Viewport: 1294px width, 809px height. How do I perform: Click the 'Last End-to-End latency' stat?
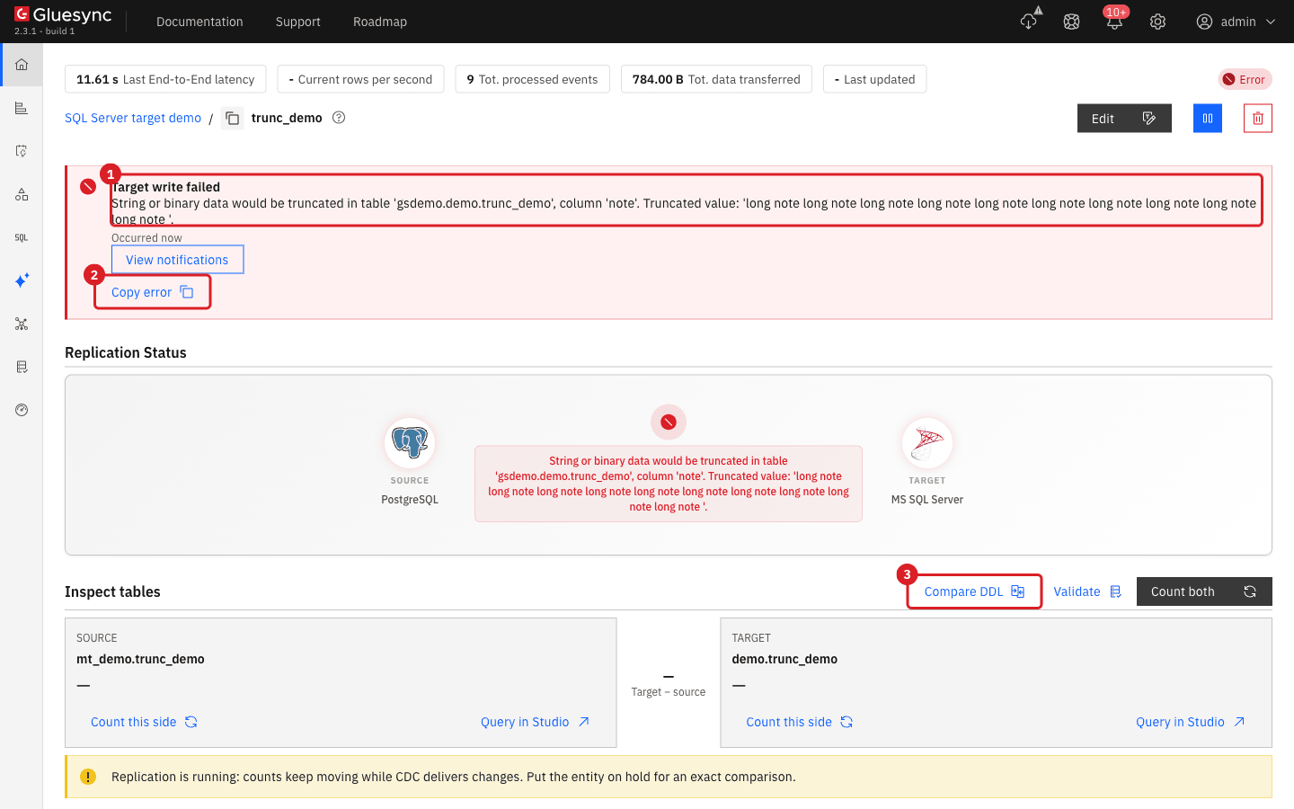(x=165, y=79)
